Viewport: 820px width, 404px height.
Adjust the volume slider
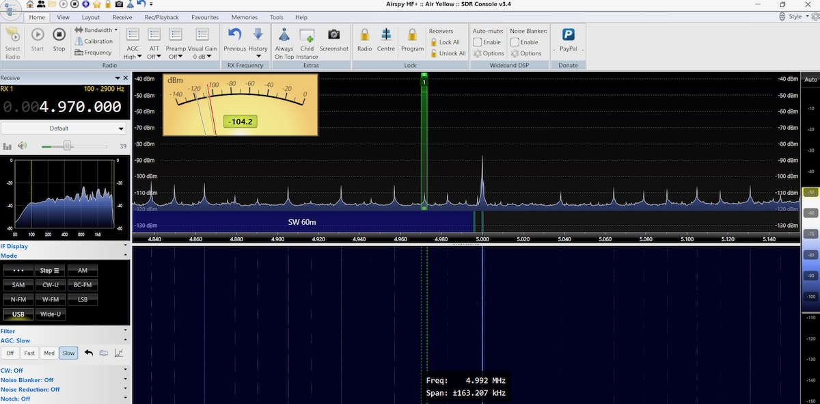point(67,146)
